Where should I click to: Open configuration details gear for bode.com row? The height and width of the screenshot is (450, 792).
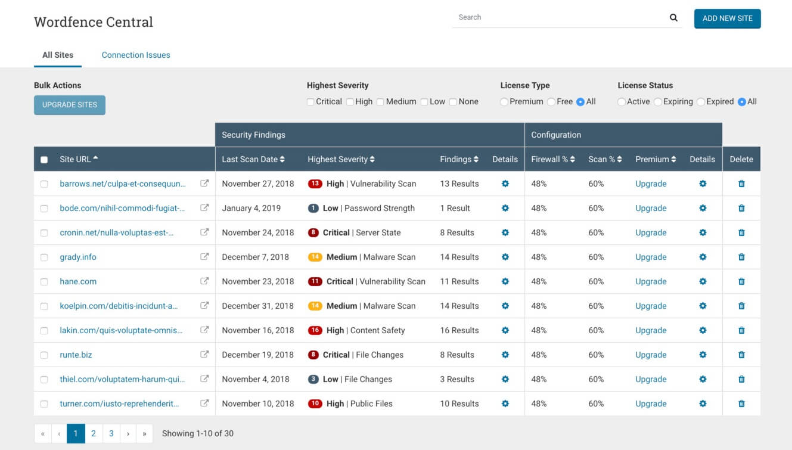tap(703, 208)
